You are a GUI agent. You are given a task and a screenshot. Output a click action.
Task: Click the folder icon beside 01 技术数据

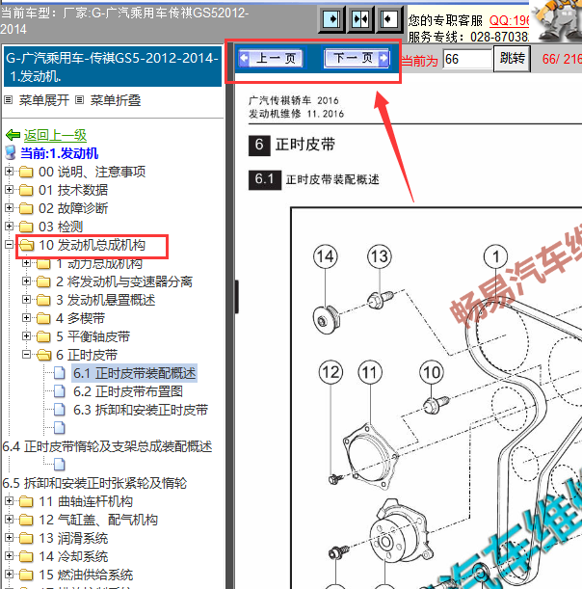[26, 190]
